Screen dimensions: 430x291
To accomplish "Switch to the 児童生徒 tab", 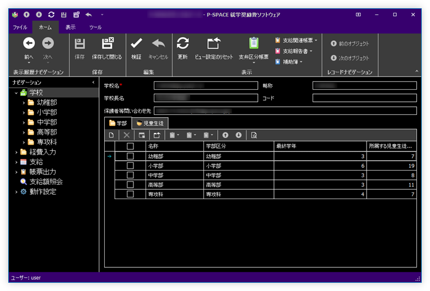I will point(150,123).
